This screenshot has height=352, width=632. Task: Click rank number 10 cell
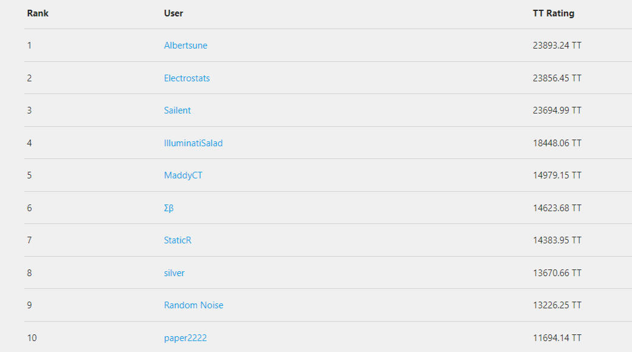click(32, 338)
